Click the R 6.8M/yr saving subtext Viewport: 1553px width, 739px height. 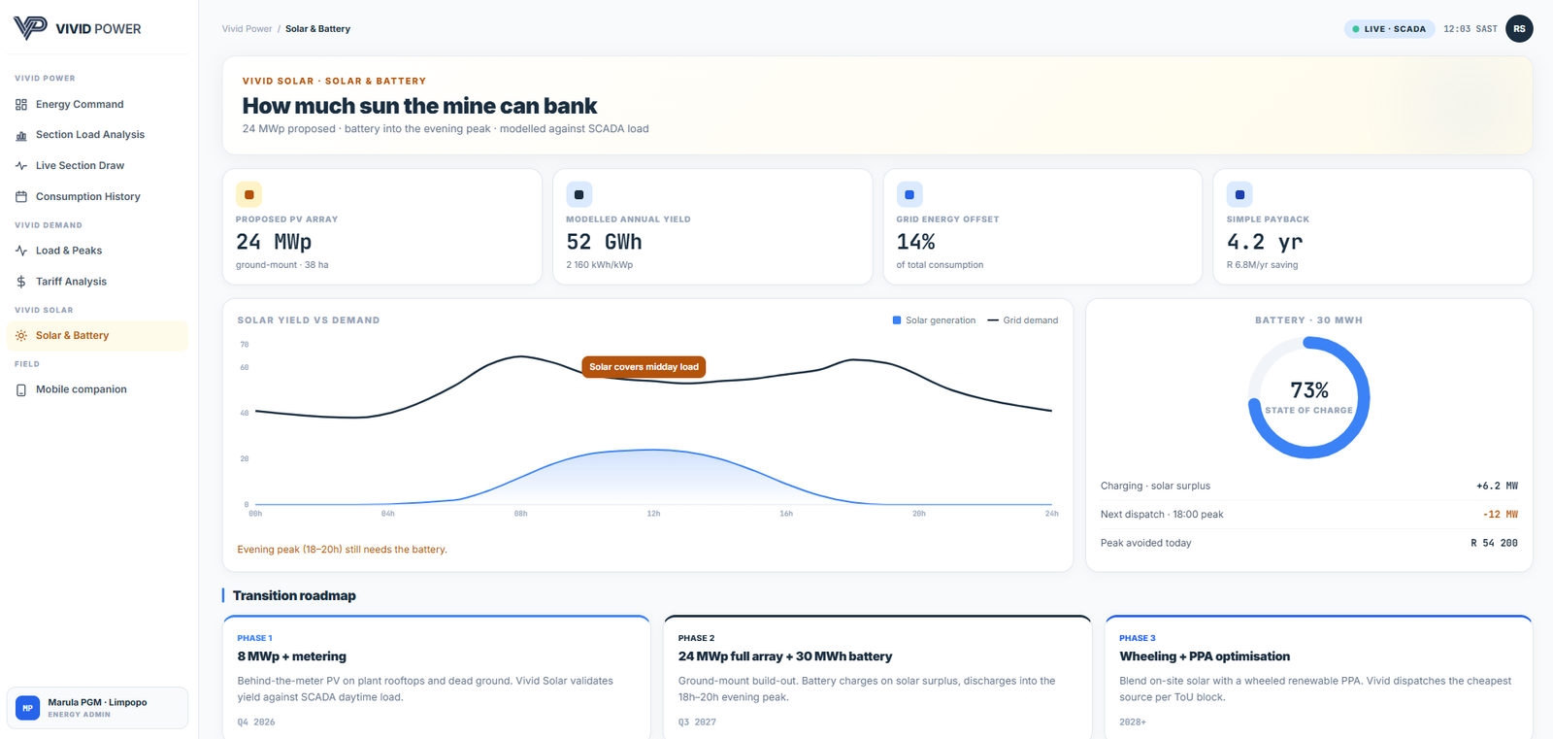pyautogui.click(x=1262, y=265)
